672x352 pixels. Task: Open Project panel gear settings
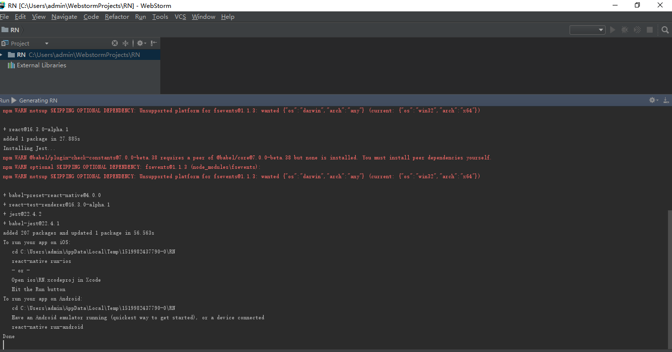[x=141, y=43]
